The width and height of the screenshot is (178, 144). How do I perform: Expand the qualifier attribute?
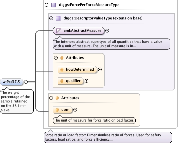(87, 81)
